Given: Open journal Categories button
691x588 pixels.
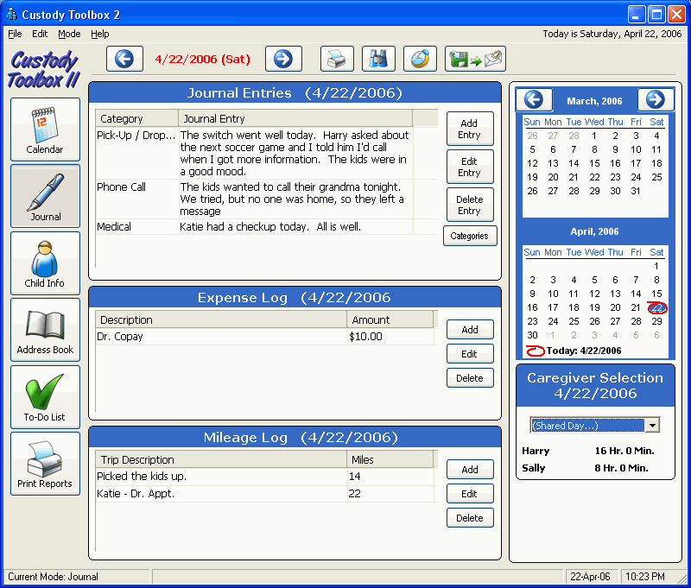Looking at the screenshot, I should (x=470, y=236).
